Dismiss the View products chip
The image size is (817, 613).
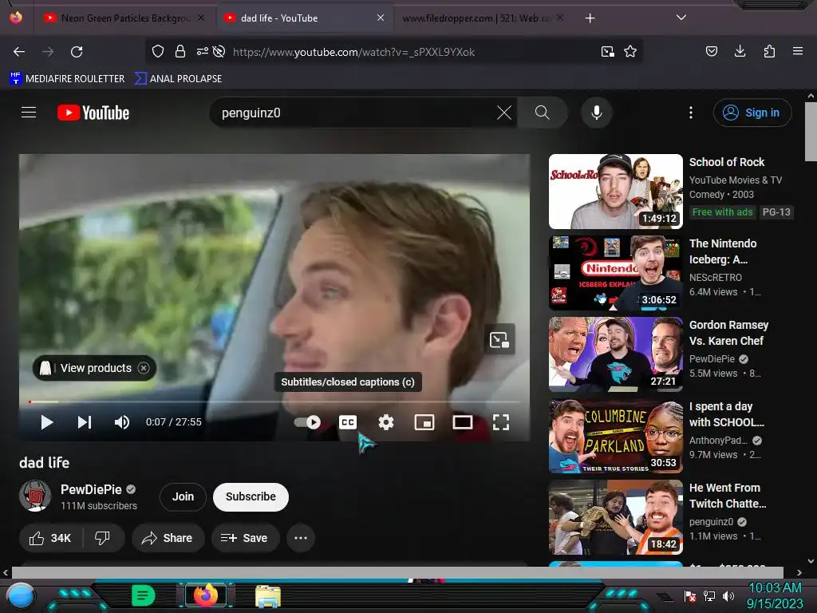pos(144,368)
